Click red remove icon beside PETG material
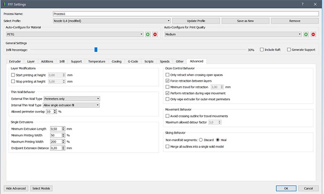The height and width of the screenshot is (194, 324). pyautogui.click(x=154, y=35)
